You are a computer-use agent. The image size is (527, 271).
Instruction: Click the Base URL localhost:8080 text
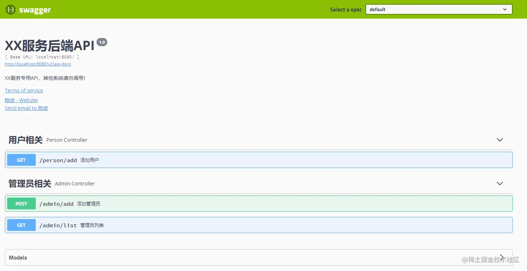(42, 57)
